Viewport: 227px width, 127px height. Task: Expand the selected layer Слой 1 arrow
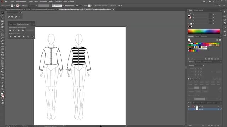pyautogui.click(x=194, y=109)
